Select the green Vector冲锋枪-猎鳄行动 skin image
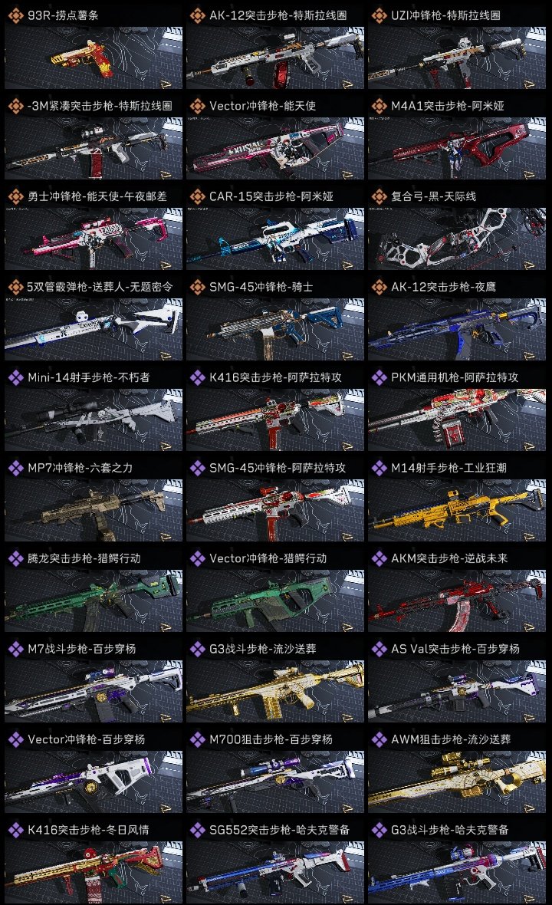This screenshot has width=552, height=905. coord(275,601)
